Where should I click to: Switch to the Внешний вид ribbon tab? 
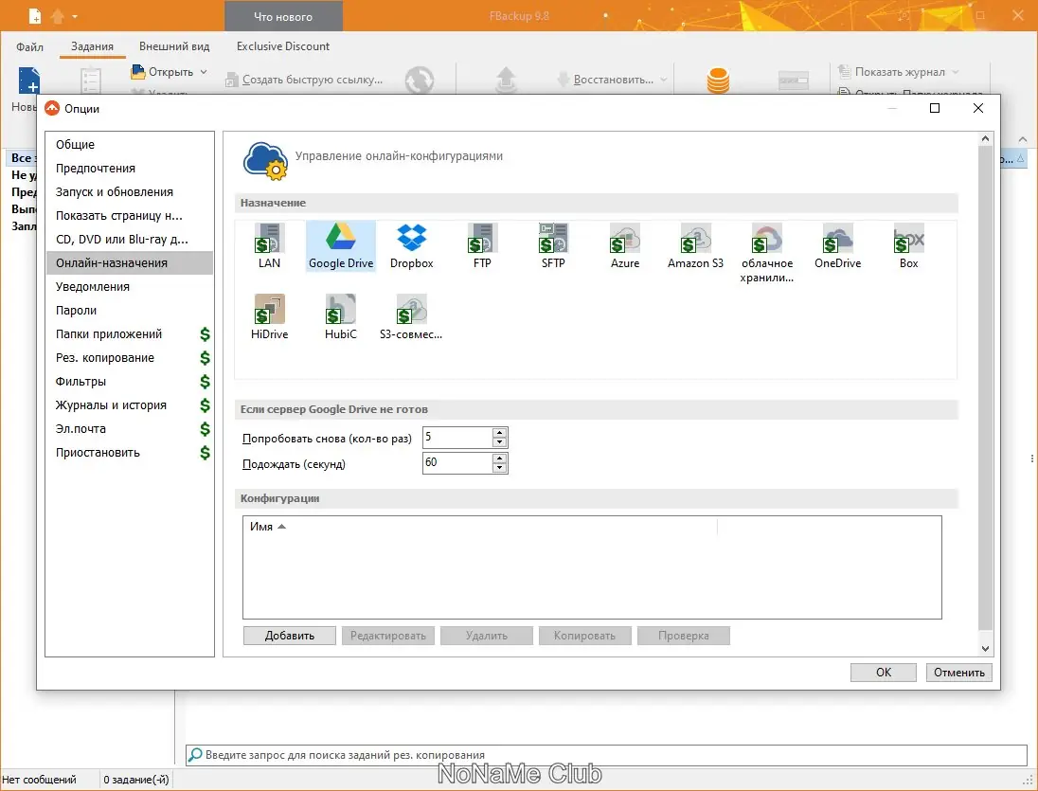(174, 46)
